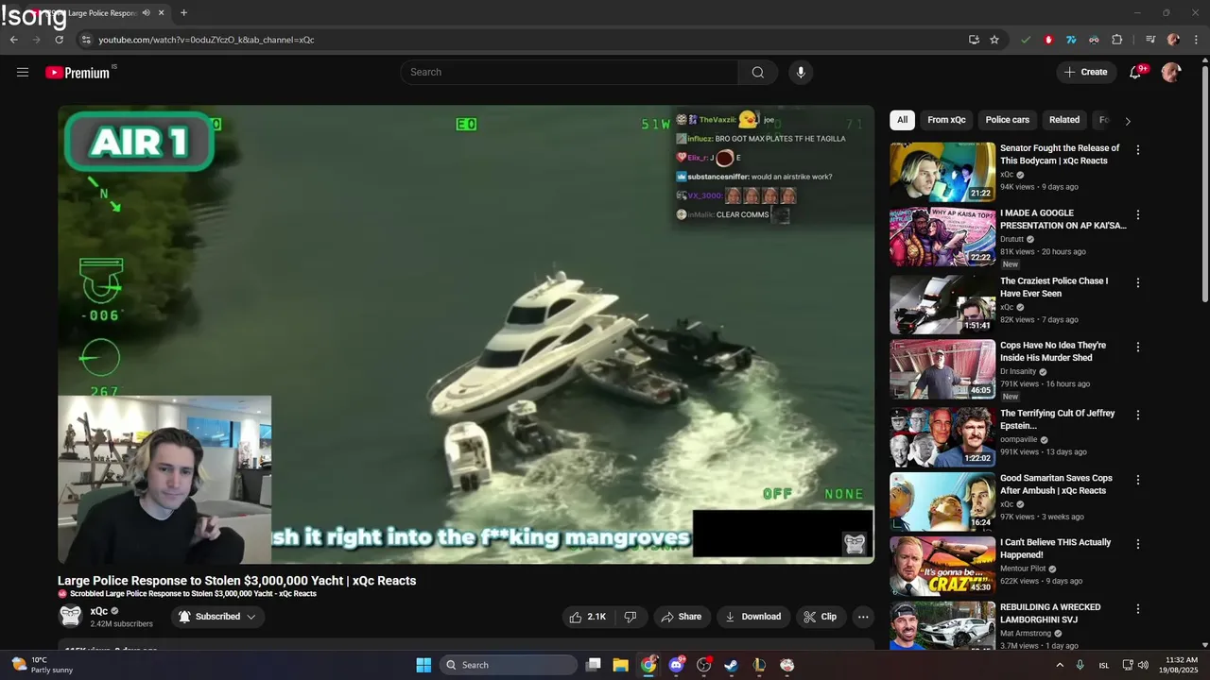The height and width of the screenshot is (680, 1210).
Task: Open the green checkmark extension
Action: 1026,40
